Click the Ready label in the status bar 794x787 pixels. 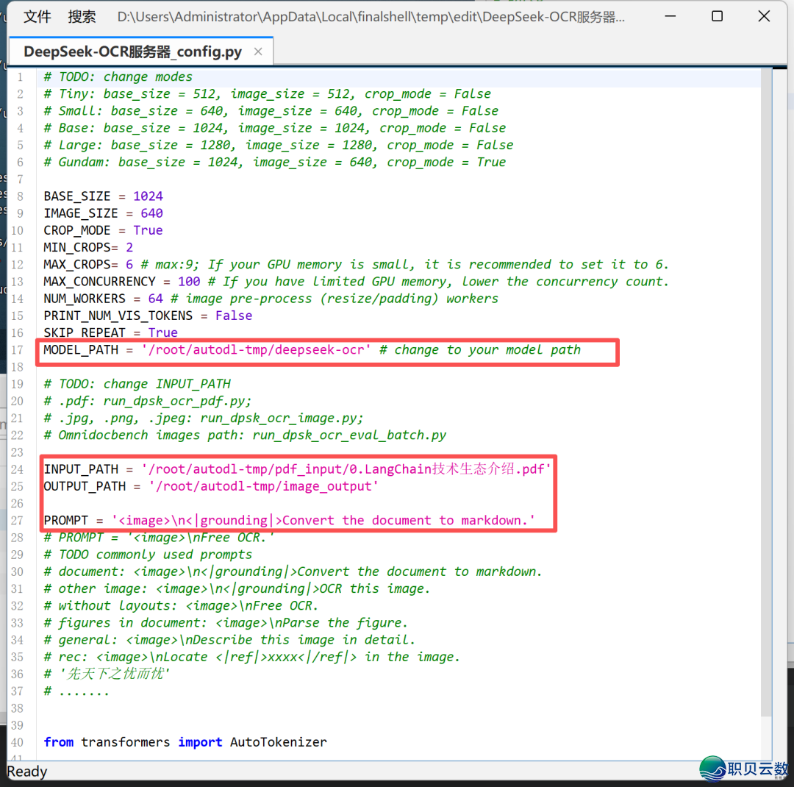point(26,771)
